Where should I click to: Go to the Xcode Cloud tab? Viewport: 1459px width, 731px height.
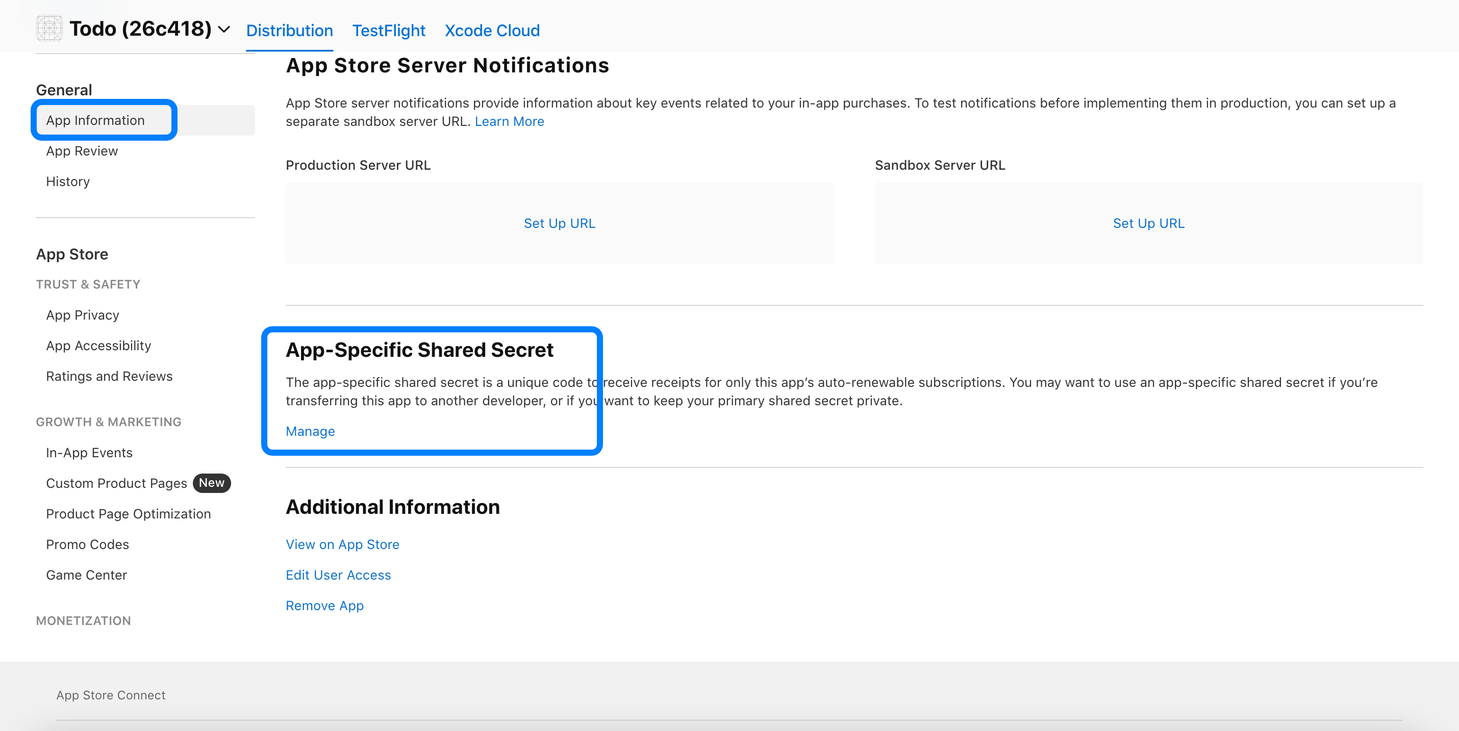point(492,31)
